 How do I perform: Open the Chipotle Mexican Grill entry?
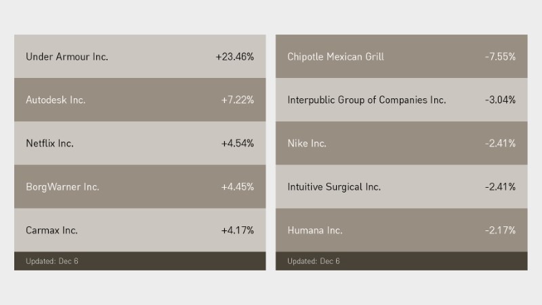(x=335, y=57)
